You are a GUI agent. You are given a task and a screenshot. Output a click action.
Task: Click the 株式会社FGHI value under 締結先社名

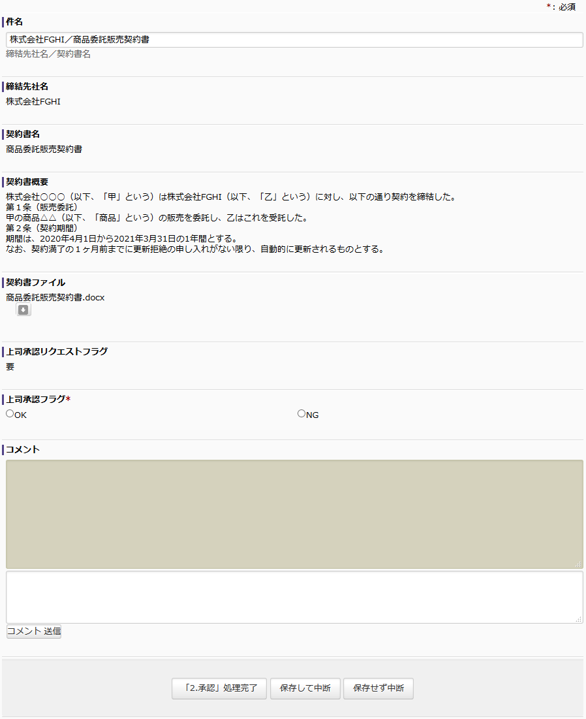[x=33, y=101]
